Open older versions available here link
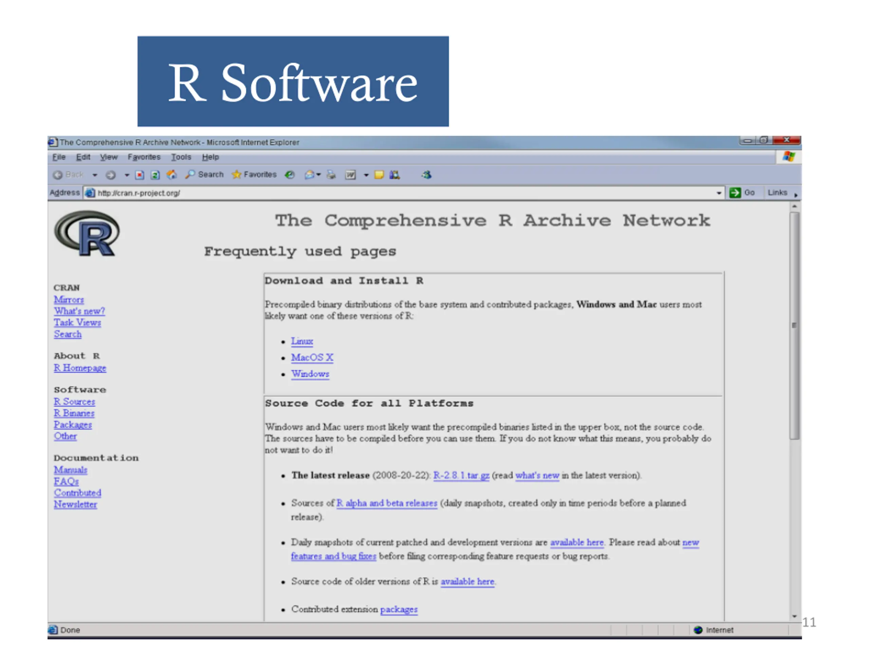This screenshot has height=652, width=869. point(467,581)
